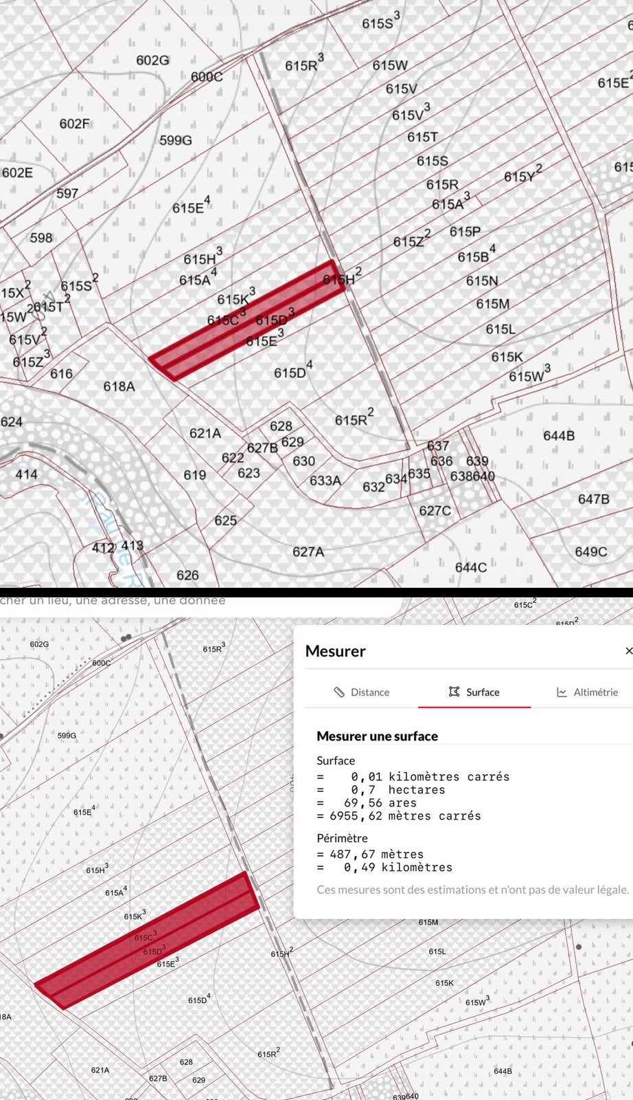Click the red highlighted parcel in lower map

click(x=148, y=940)
